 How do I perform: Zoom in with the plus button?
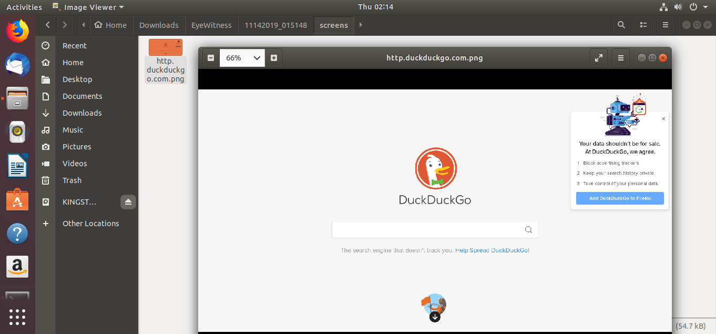274,58
